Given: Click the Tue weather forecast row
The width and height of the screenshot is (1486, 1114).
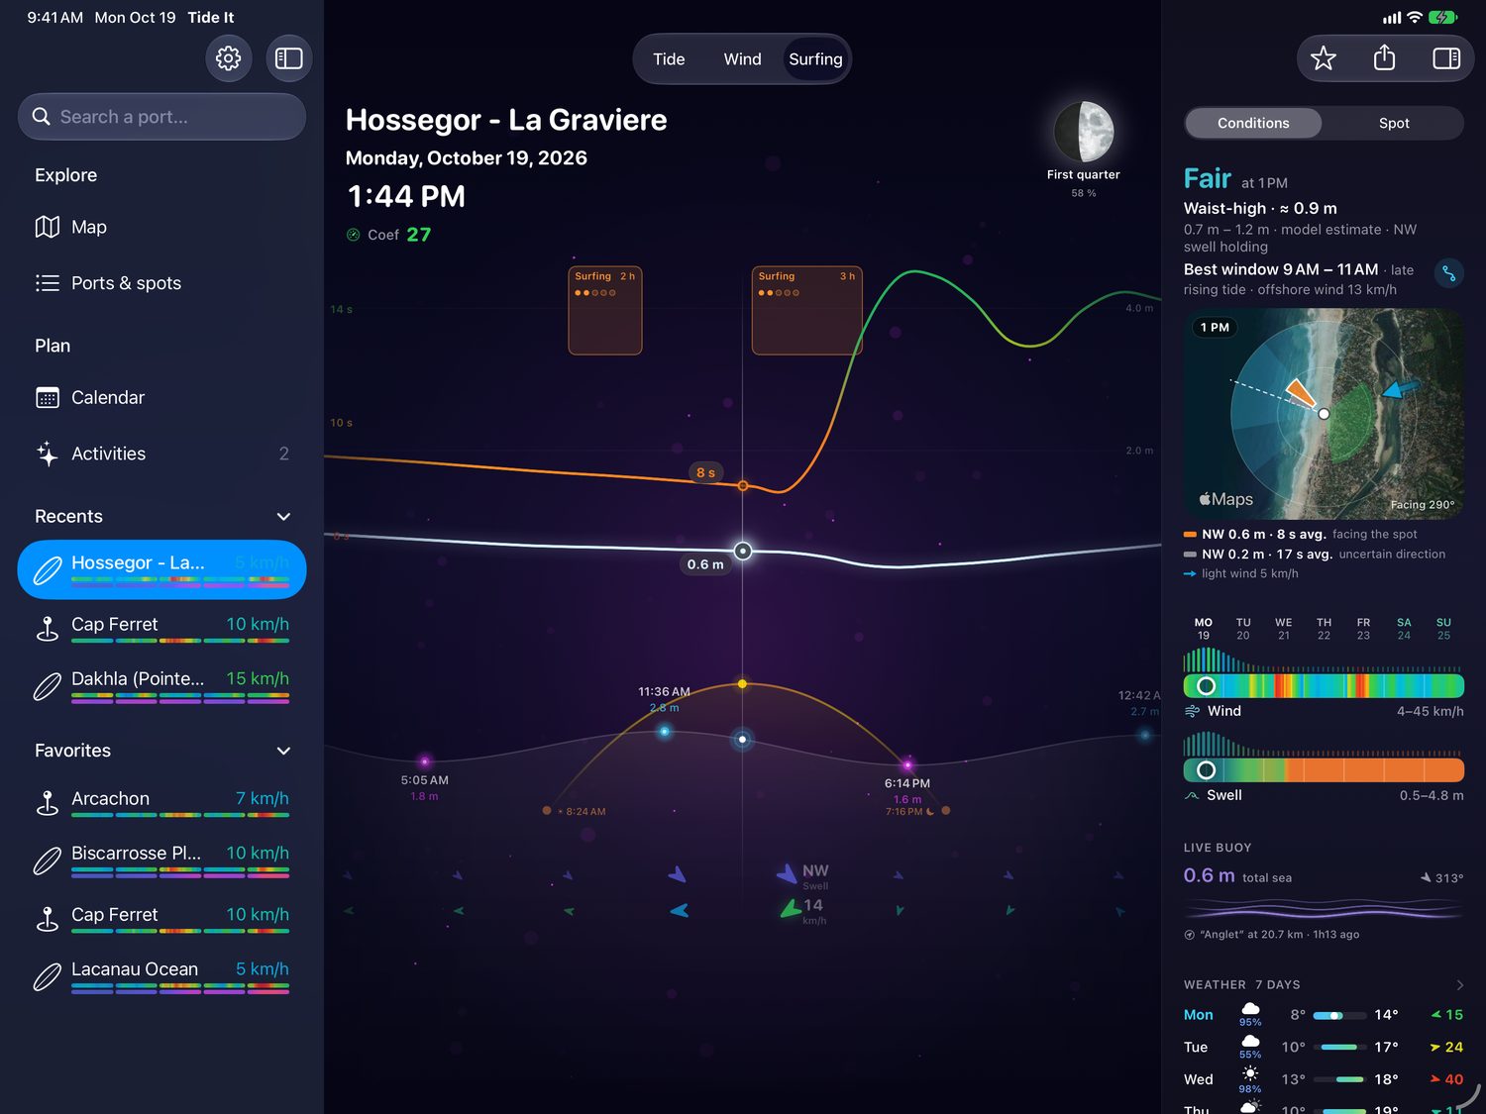Looking at the screenshot, I should click(x=1324, y=1047).
